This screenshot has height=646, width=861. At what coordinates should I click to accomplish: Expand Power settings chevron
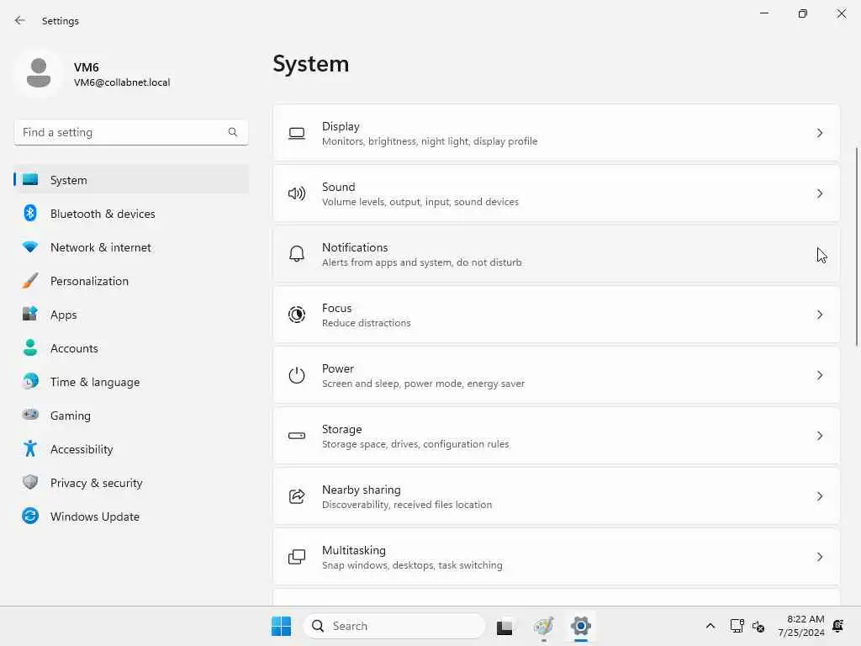[x=819, y=375]
